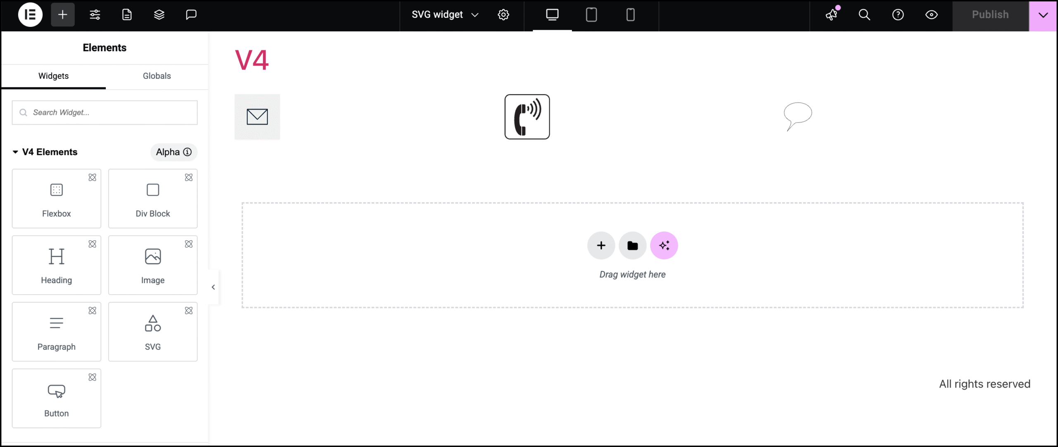Screen dimensions: 1058x447
Task: Open the Elementor logo menu
Action: pos(30,15)
